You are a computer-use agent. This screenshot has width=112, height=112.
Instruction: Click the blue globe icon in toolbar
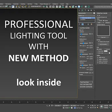(x=79, y=7)
